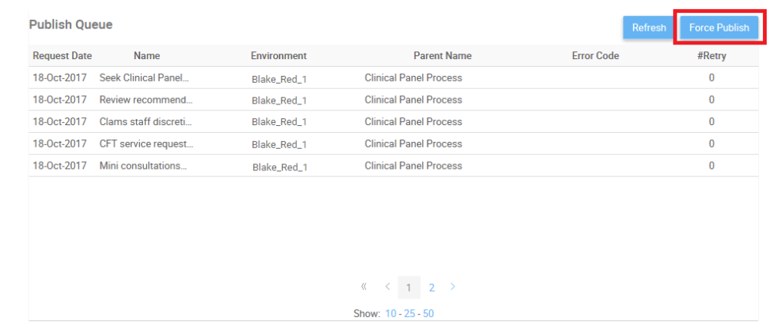This screenshot has width=769, height=330.
Task: Click next page arrow icon
Action: (453, 287)
